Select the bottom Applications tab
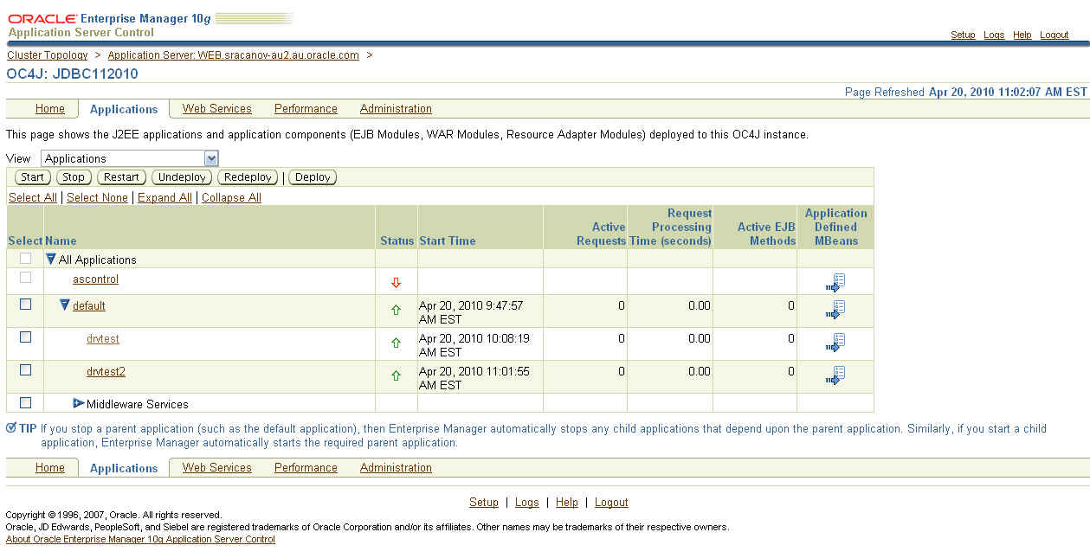Image resolution: width=1090 pixels, height=558 pixels. (124, 468)
